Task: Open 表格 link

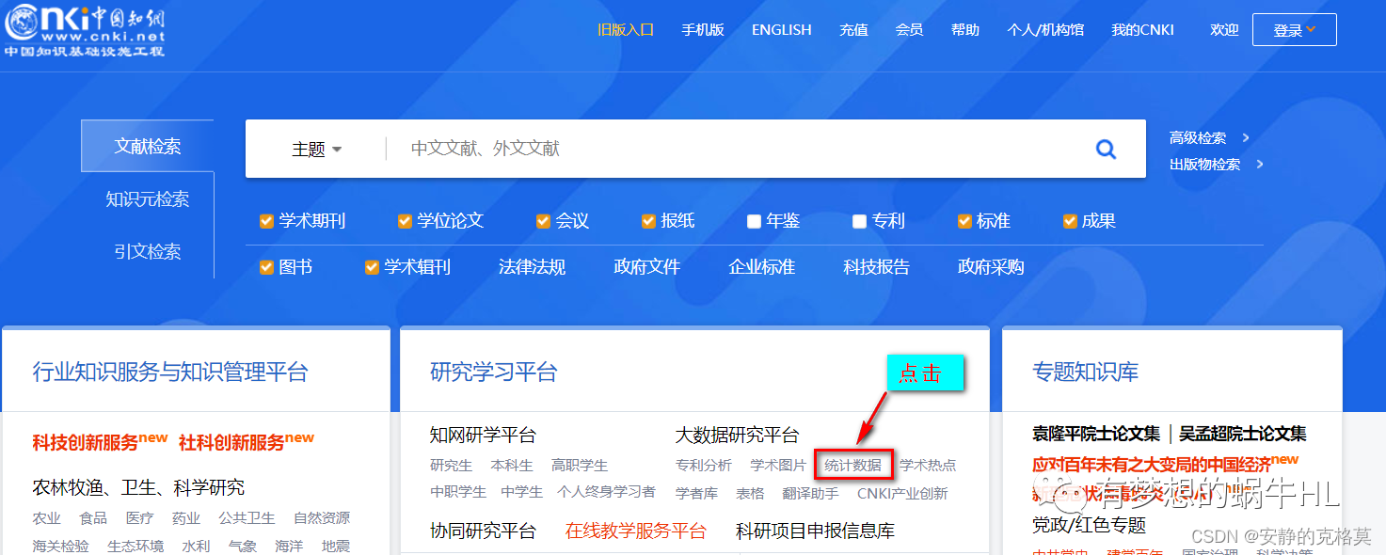Action: (x=750, y=493)
